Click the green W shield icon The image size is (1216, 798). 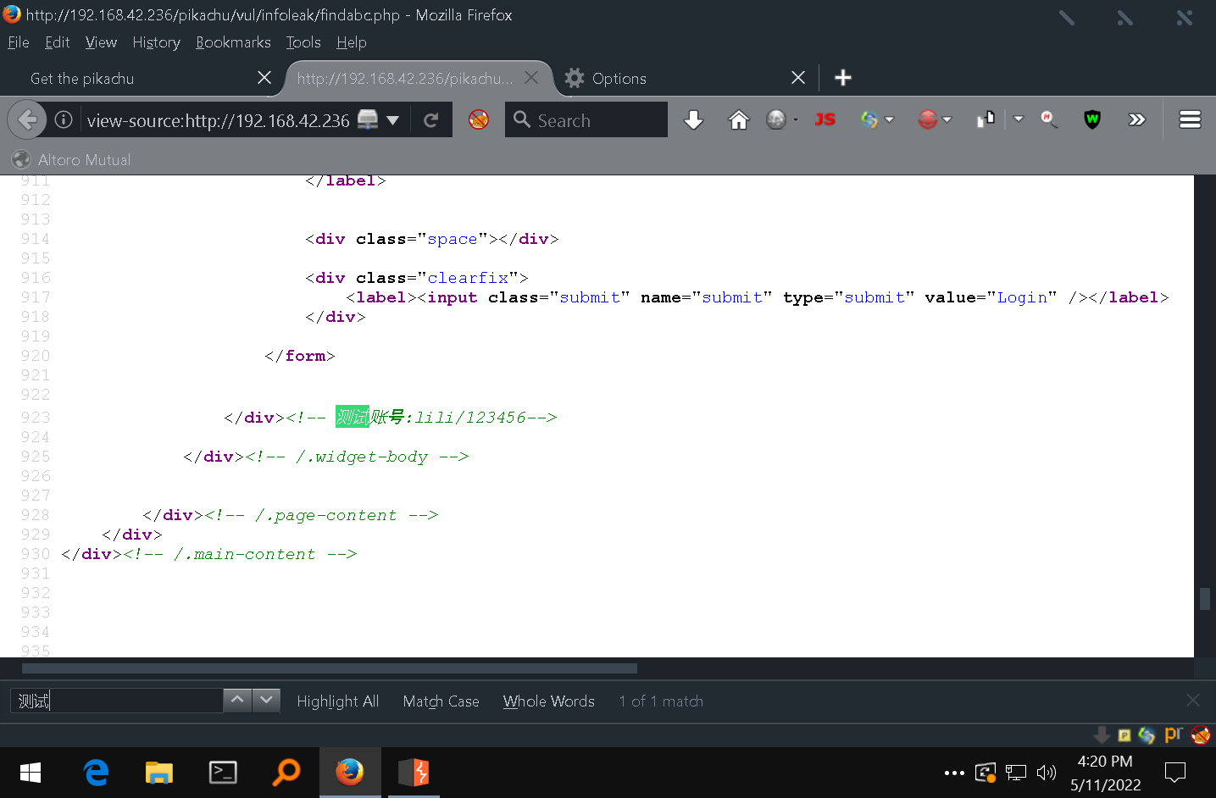click(x=1092, y=119)
